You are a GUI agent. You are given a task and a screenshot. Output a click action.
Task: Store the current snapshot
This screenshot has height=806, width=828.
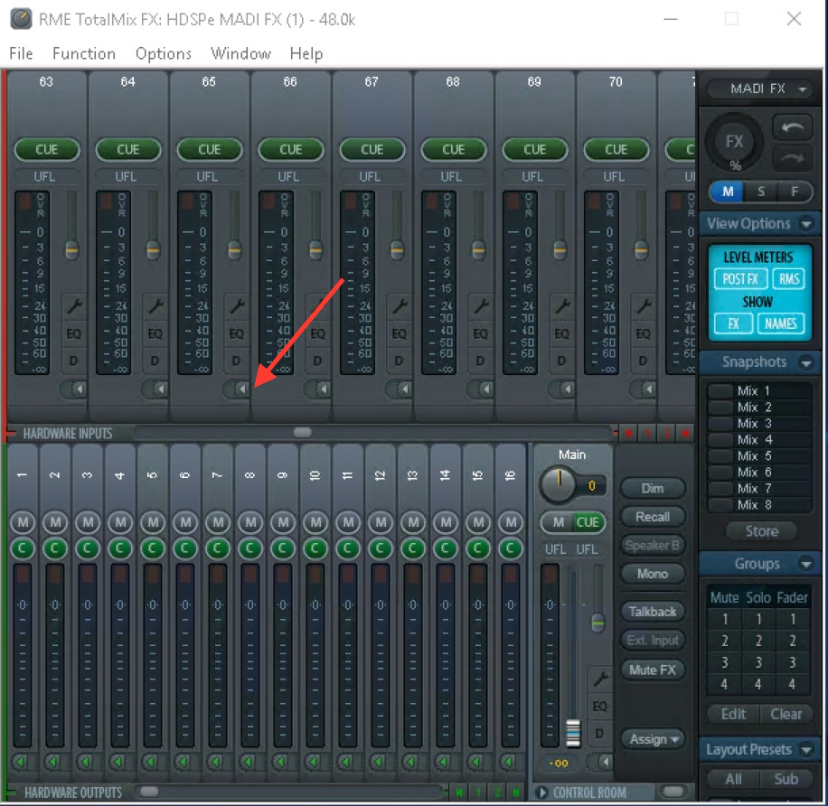(761, 531)
